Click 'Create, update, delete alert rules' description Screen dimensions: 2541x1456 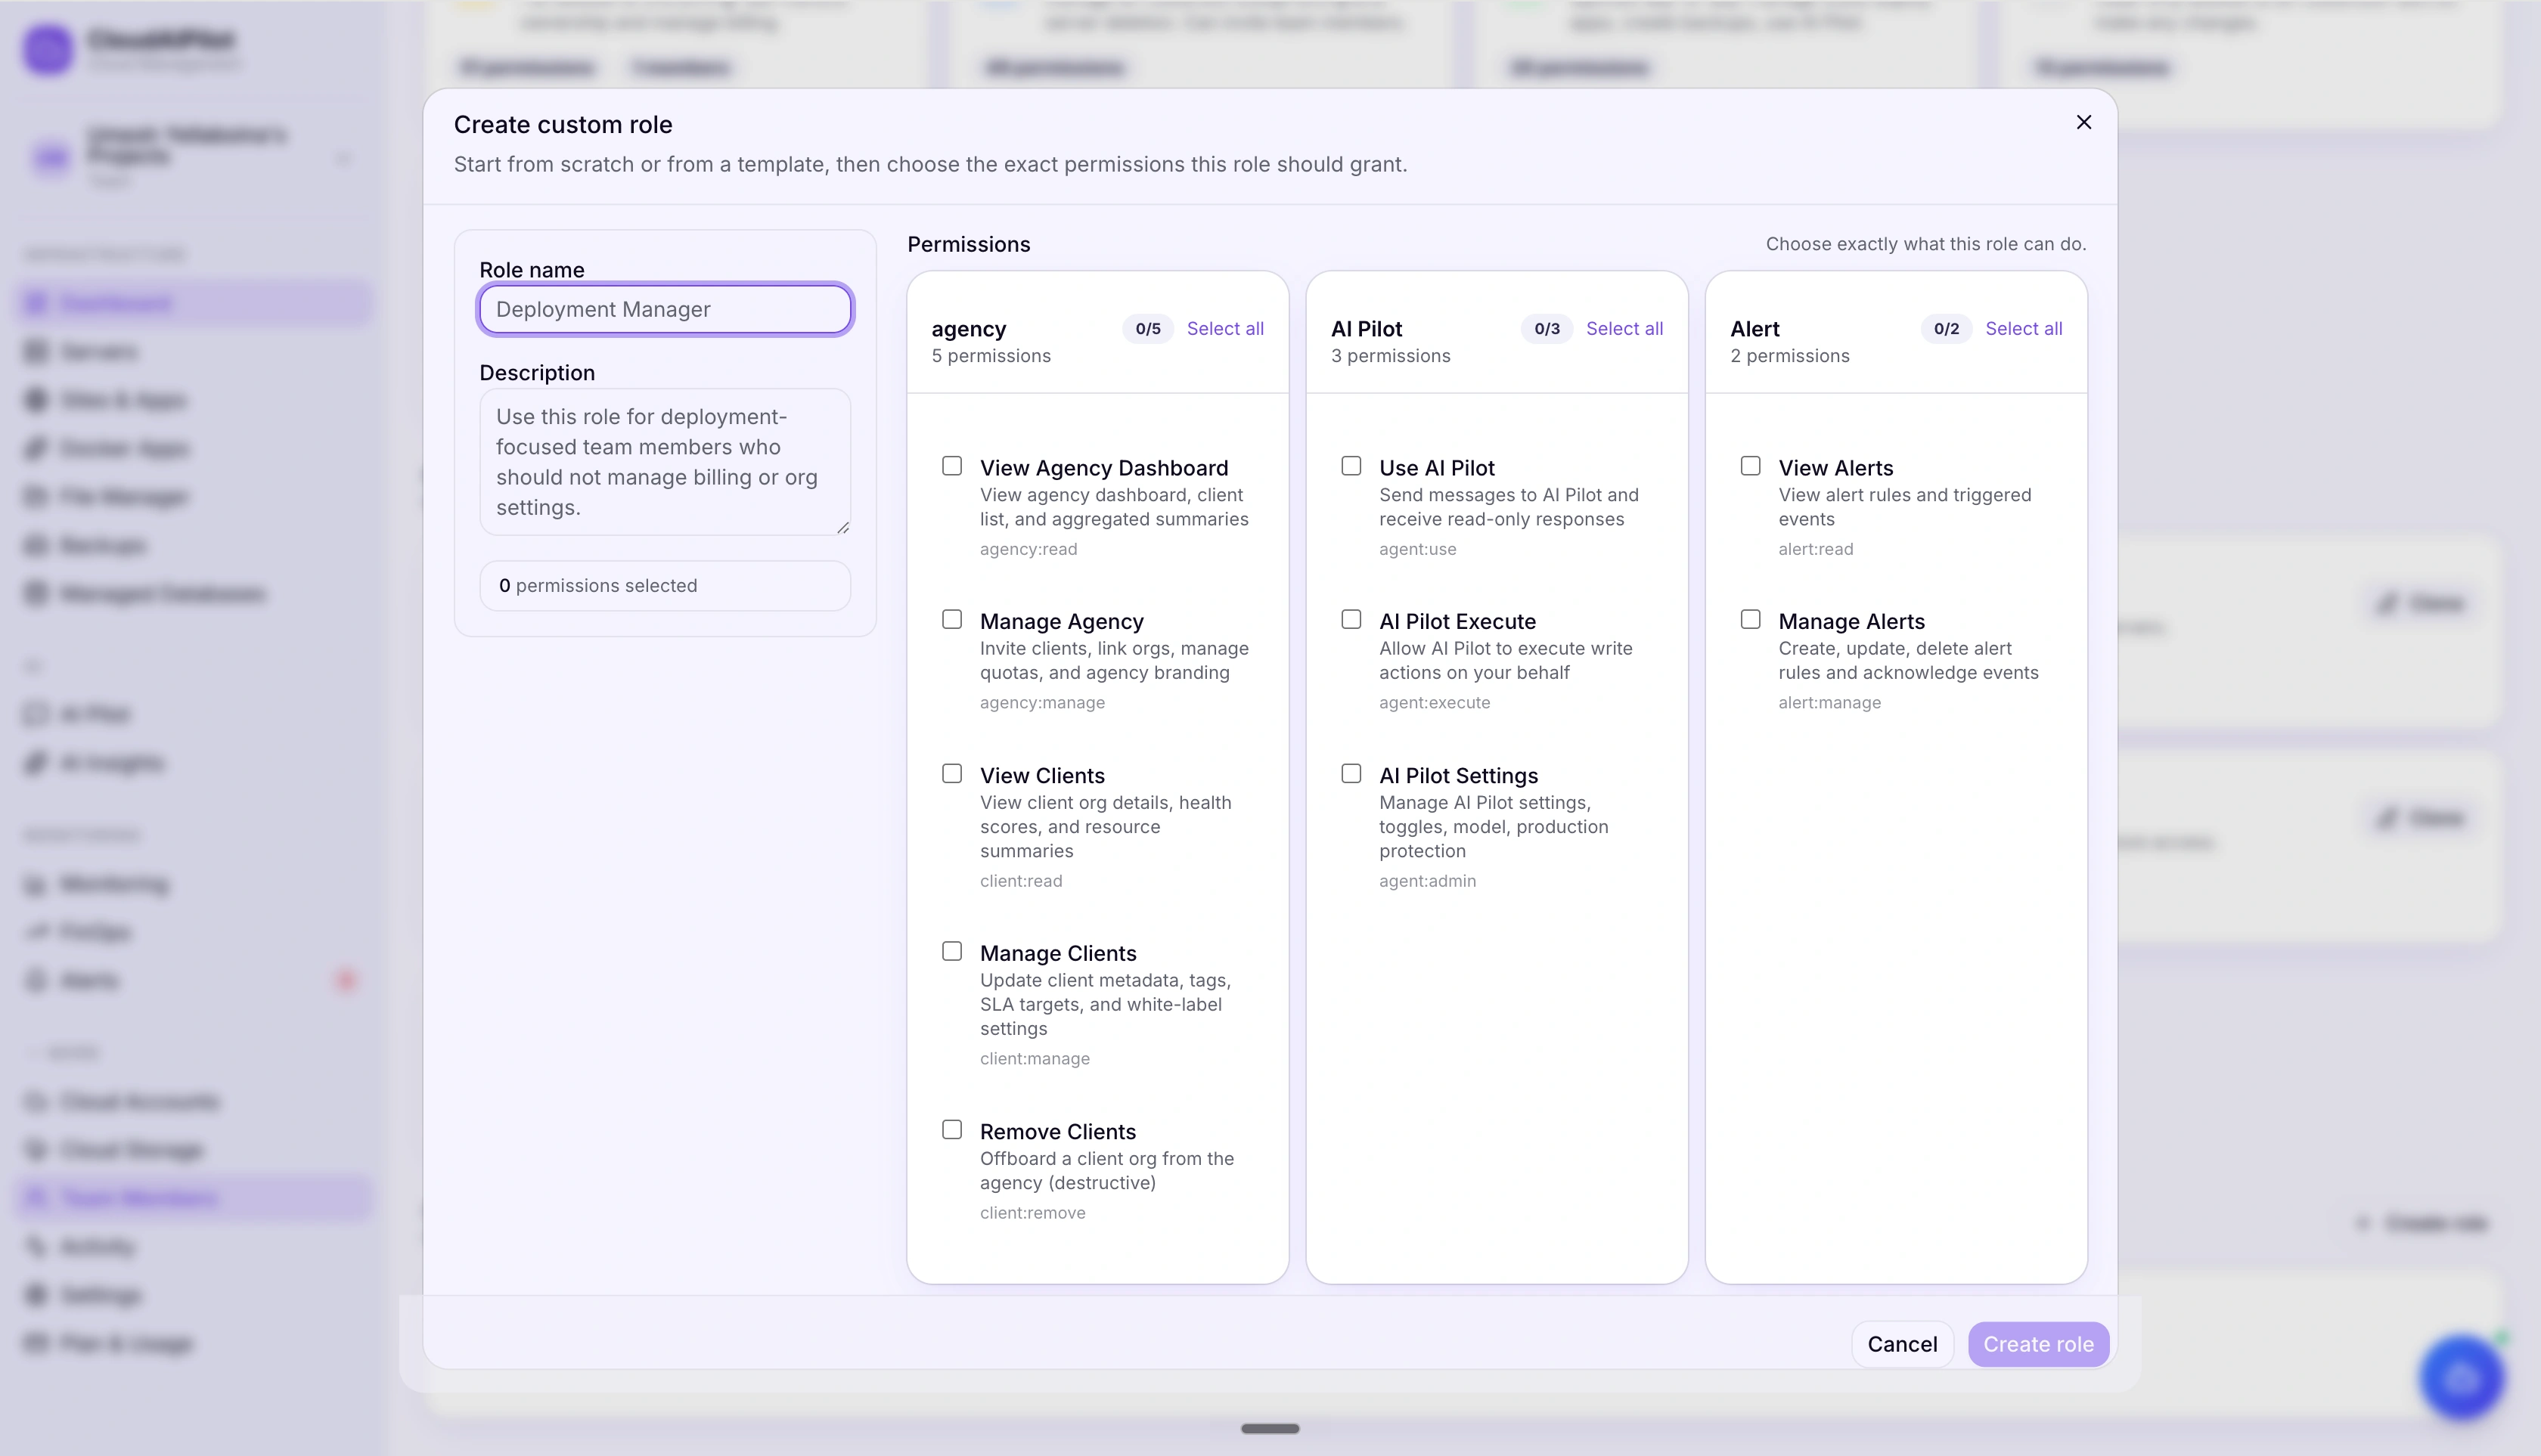[x=1908, y=661]
